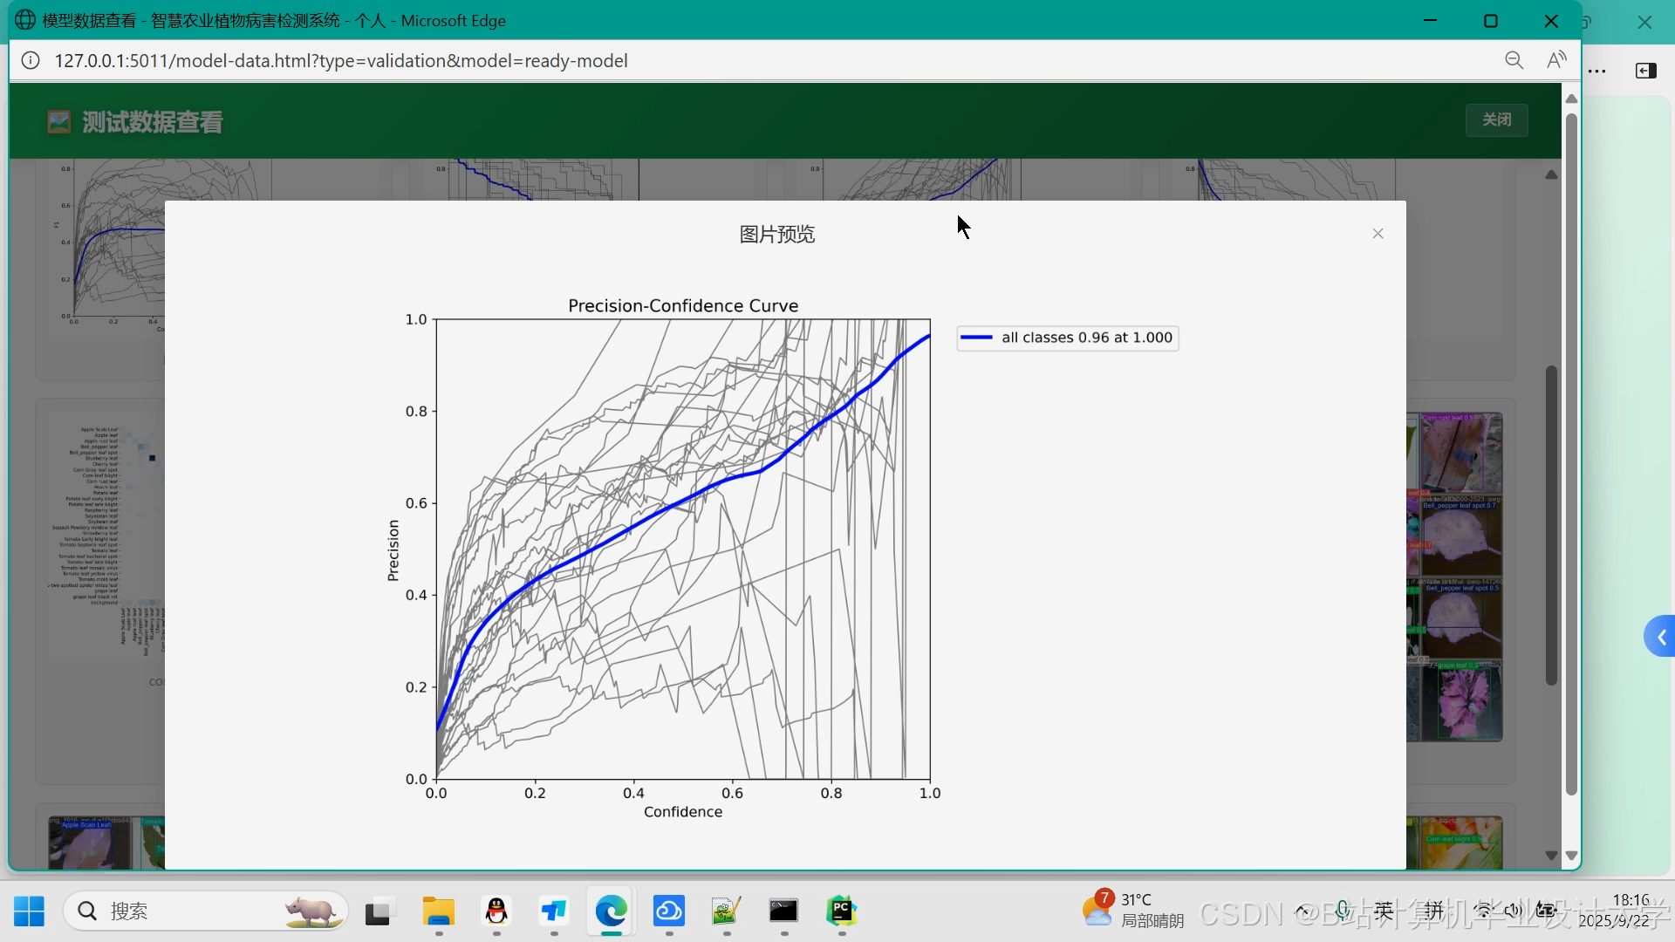Open the QQ penguin taskbar icon
The width and height of the screenshot is (1675, 942).
point(496,911)
